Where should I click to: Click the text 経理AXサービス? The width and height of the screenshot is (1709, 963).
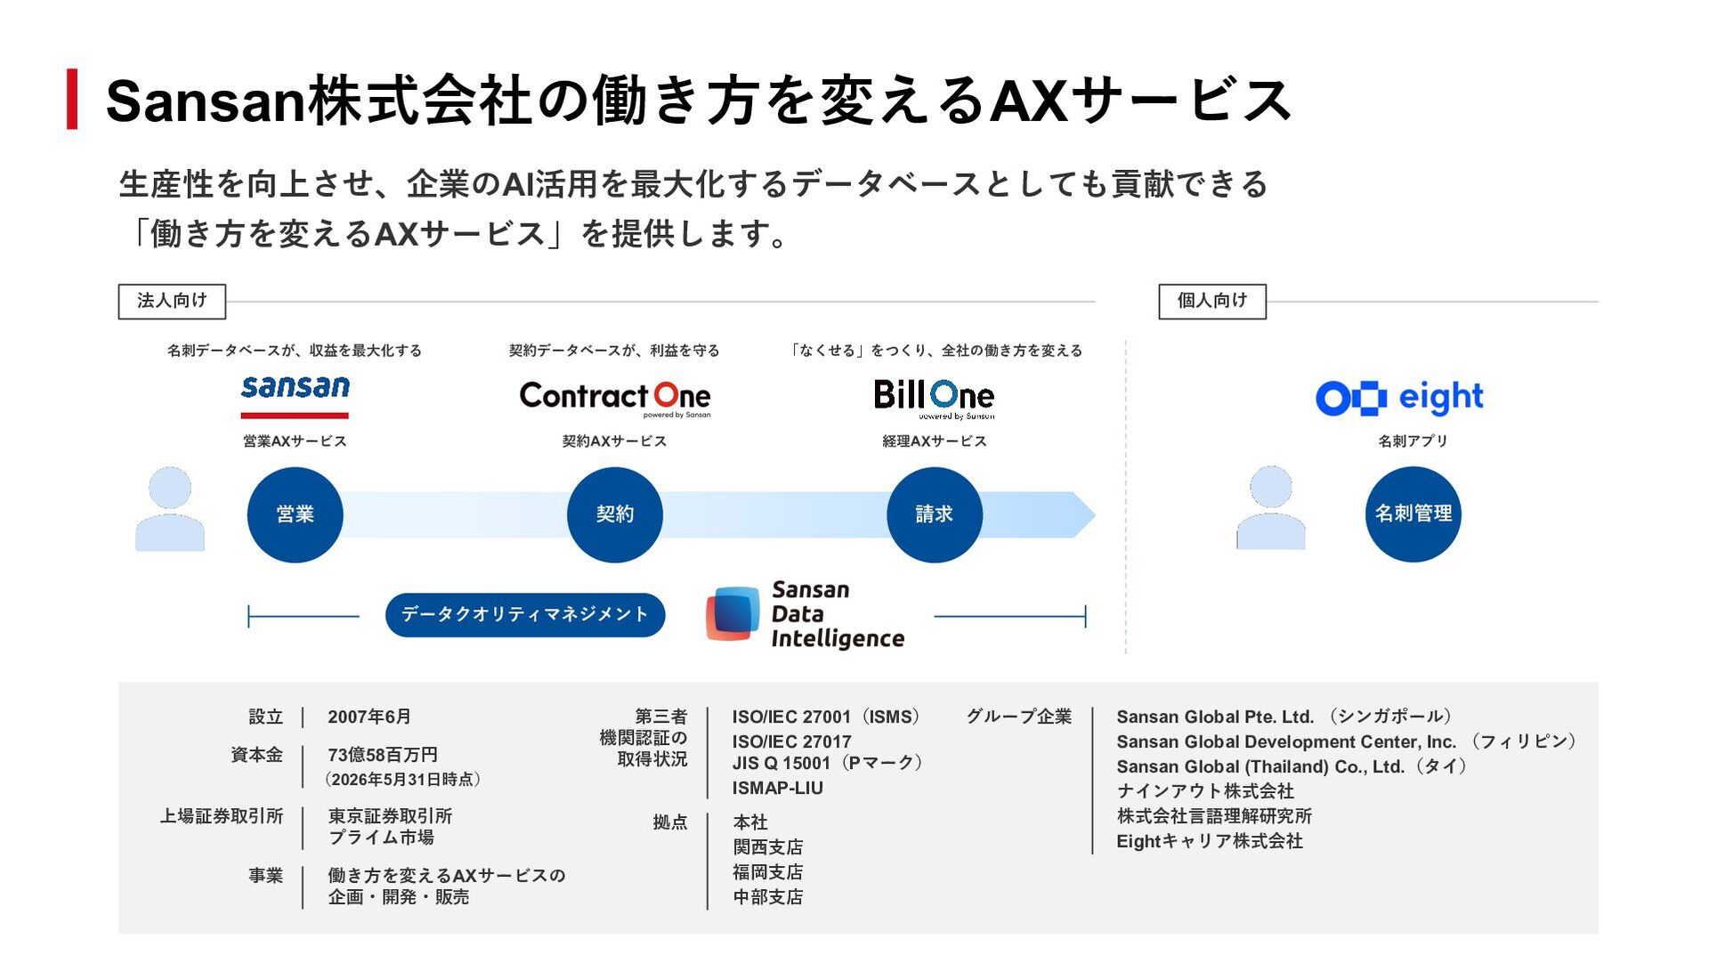point(934,441)
